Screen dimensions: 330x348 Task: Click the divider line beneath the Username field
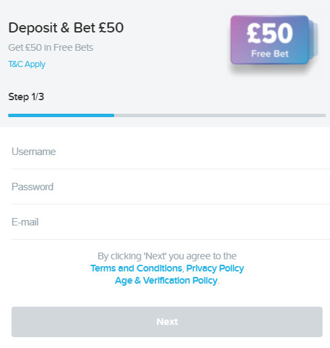[170, 169]
